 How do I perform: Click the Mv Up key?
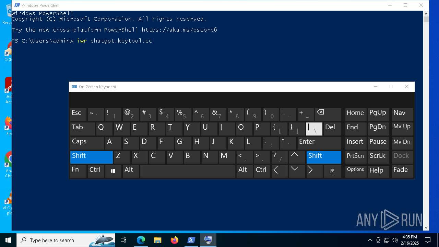[x=402, y=129]
